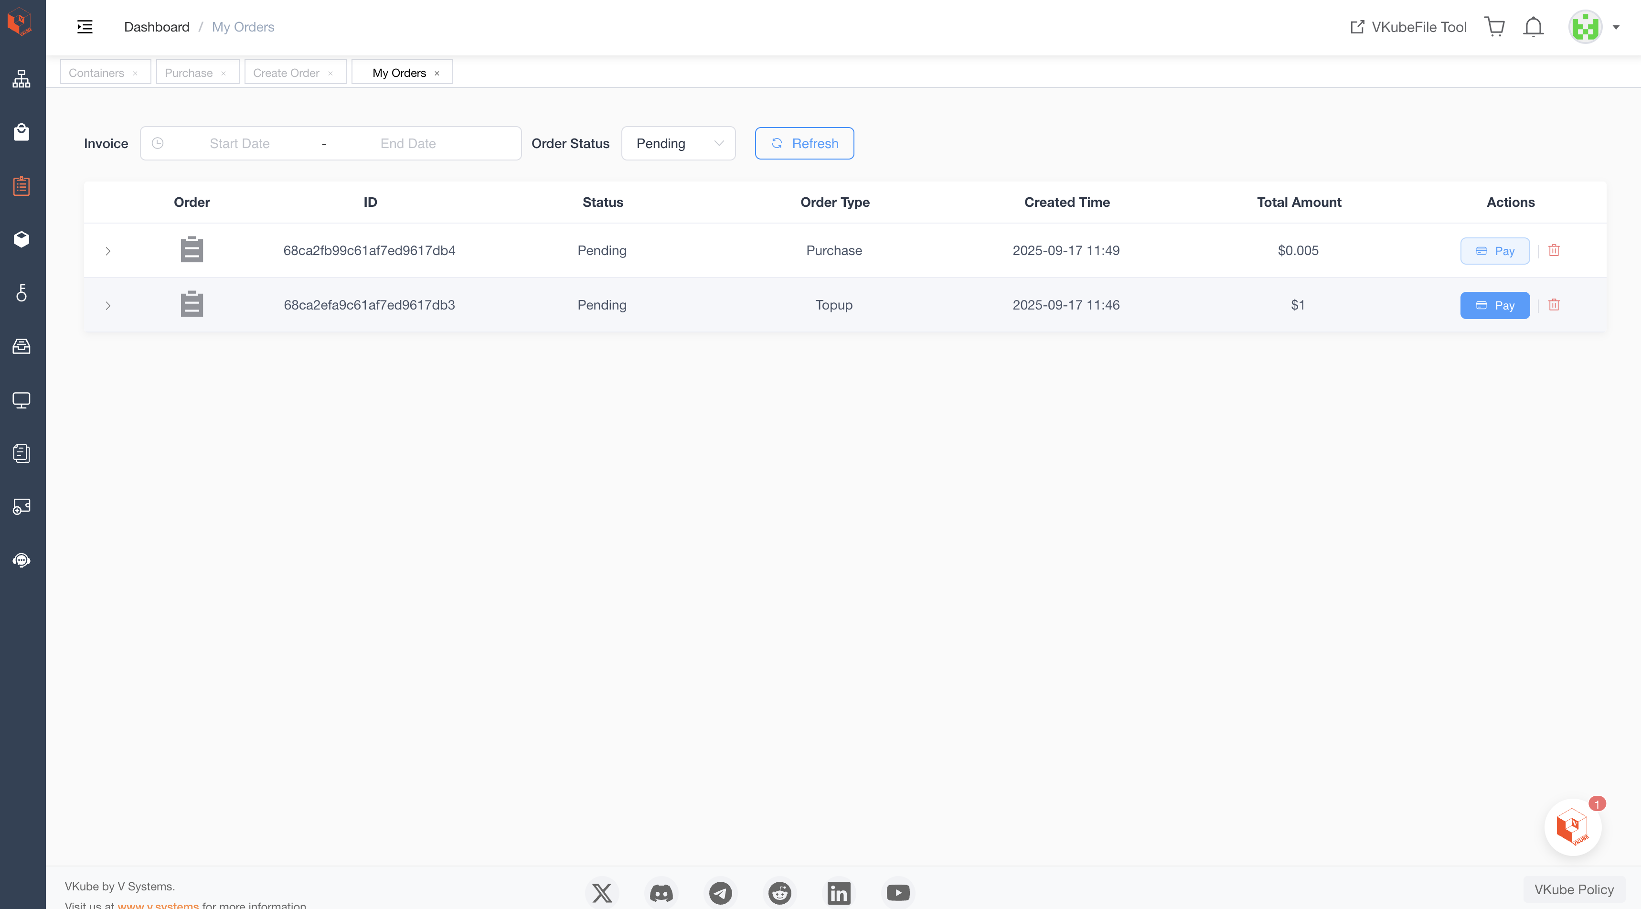Image resolution: width=1641 pixels, height=909 pixels.
Task: Click the monitor icon in sidebar
Action: (21, 400)
